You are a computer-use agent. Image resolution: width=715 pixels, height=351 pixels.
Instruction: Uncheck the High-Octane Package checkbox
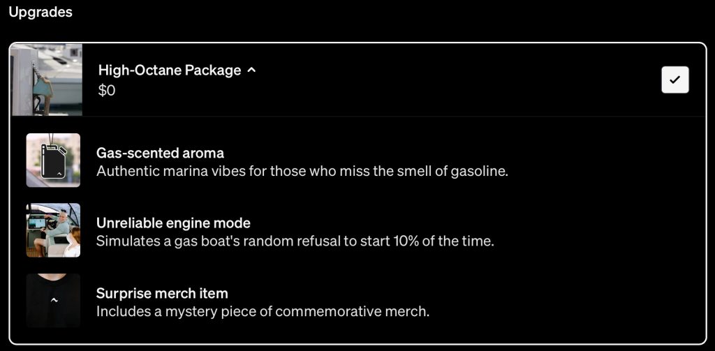[x=675, y=80]
